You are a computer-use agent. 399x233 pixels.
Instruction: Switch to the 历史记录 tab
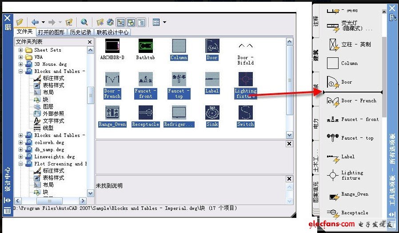(80, 32)
